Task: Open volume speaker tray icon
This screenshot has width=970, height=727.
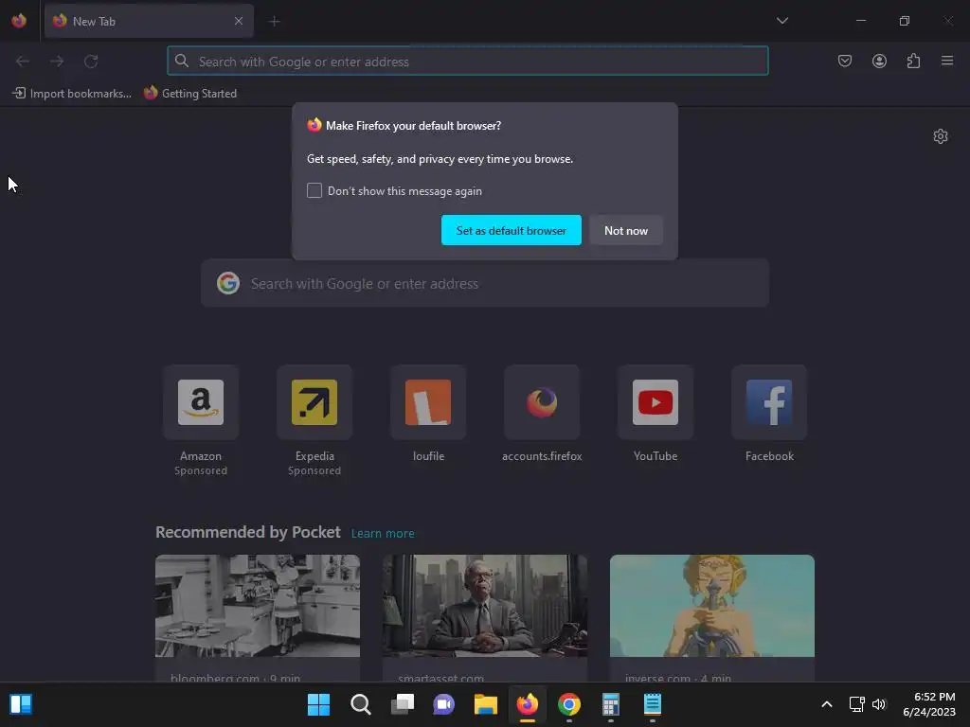Action: pyautogui.click(x=879, y=704)
